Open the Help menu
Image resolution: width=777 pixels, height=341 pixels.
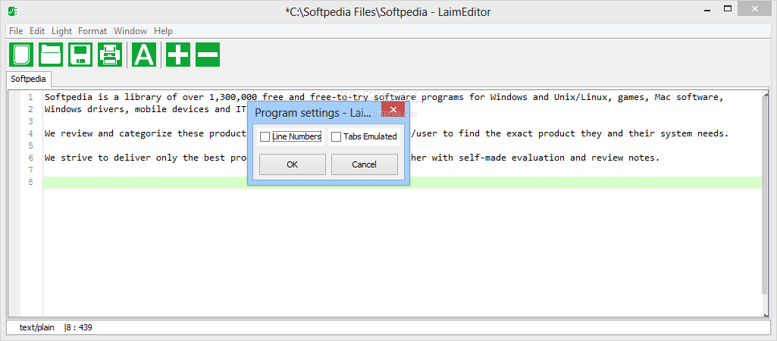[163, 31]
